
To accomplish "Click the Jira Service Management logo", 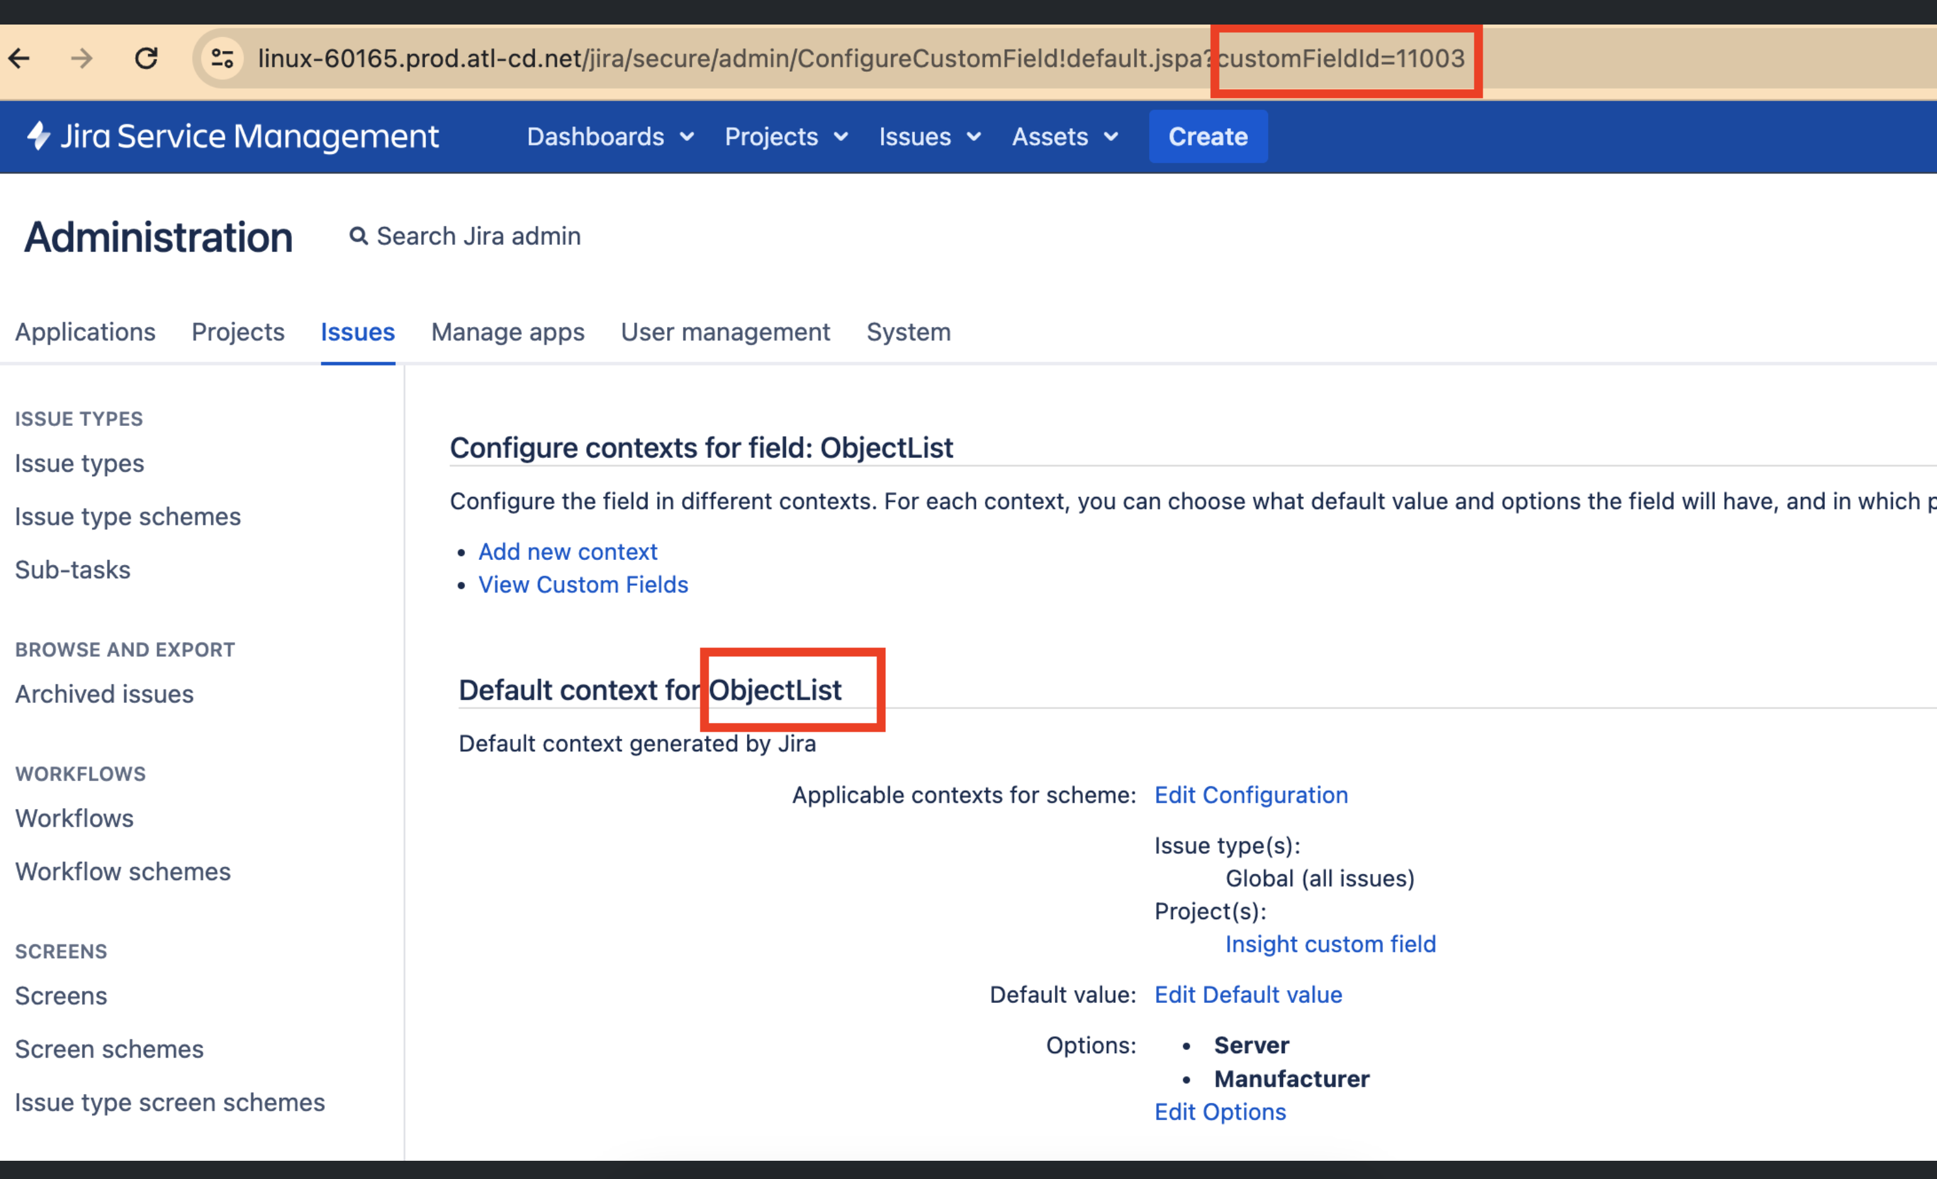I will (x=233, y=137).
